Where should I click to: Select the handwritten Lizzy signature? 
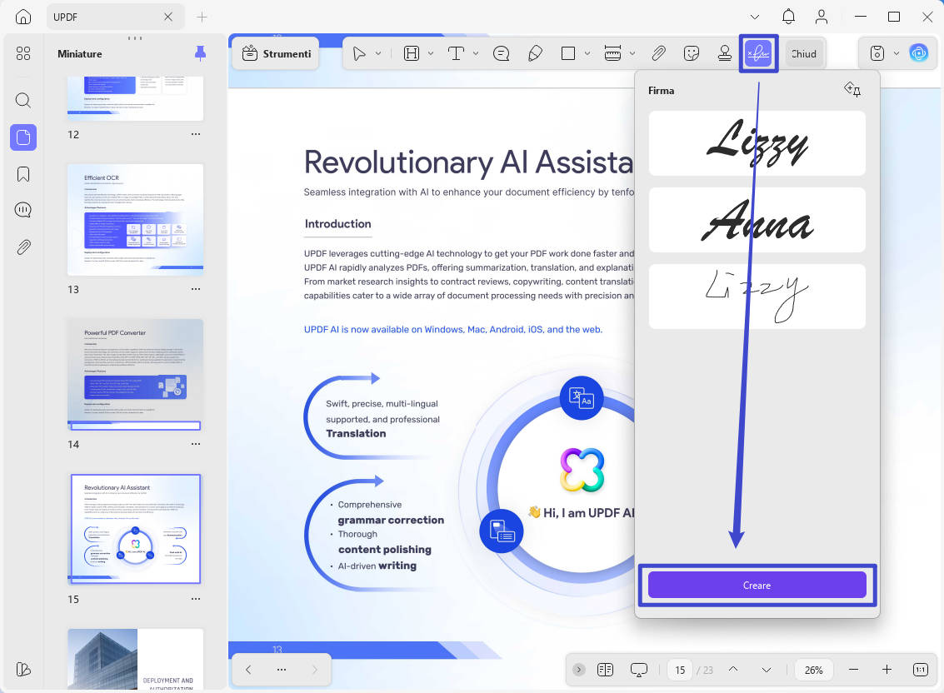tap(757, 297)
